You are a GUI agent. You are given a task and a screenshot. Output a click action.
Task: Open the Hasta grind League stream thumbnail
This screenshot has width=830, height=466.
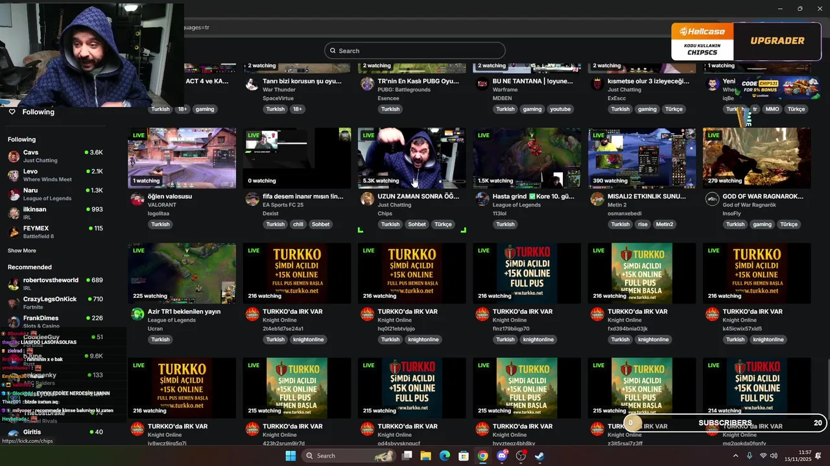[527, 158]
